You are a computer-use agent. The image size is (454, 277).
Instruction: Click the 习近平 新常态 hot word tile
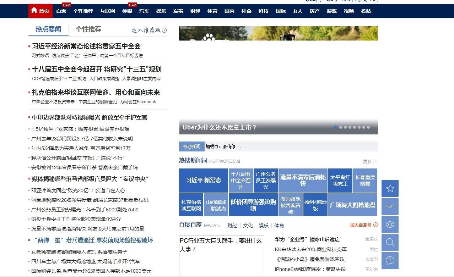point(204,180)
